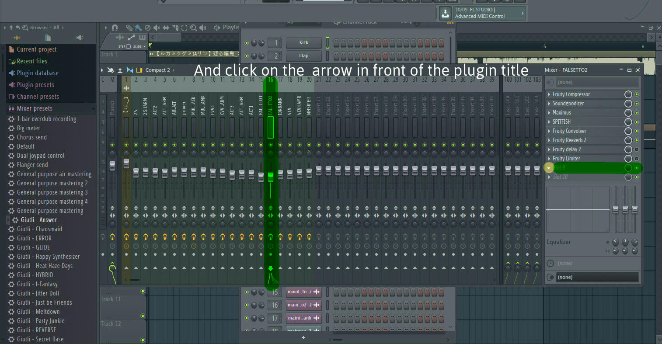Enable the Fruity delay 2 effect slot
This screenshot has height=344, width=662.
click(x=637, y=149)
